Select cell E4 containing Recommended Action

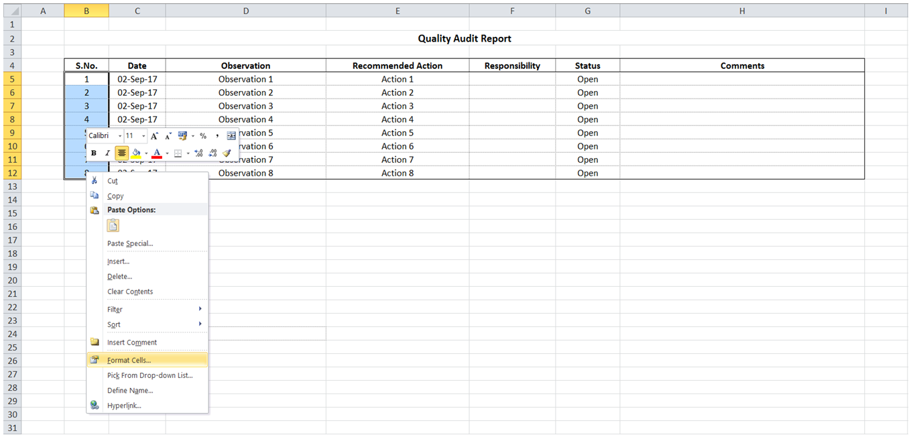(x=398, y=65)
